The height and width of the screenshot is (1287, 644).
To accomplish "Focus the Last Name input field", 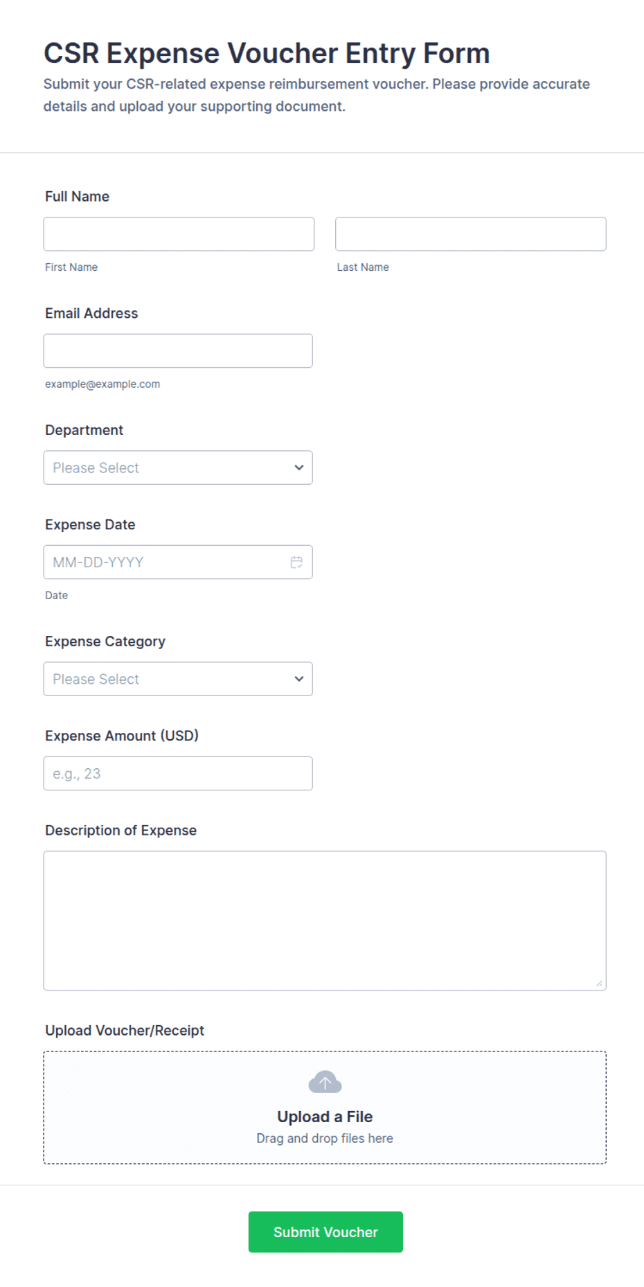I will (471, 234).
